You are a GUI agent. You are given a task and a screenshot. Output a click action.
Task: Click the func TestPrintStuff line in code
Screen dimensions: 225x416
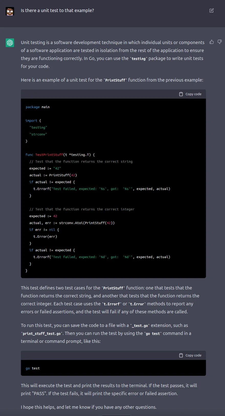60,155
